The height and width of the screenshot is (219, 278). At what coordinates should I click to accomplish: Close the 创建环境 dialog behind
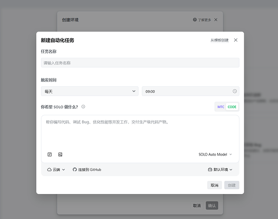click(216, 20)
